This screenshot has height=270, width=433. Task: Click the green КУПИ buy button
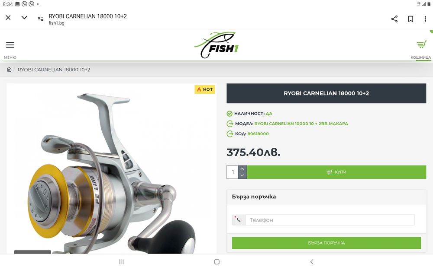336,172
